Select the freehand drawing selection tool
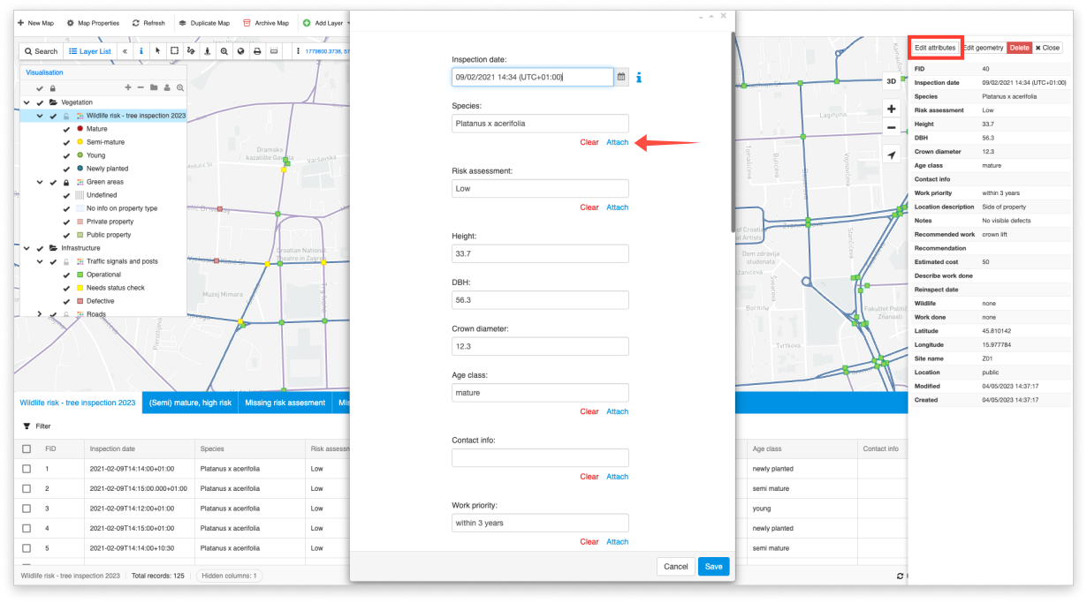Image resolution: width=1087 pixels, height=603 pixels. pos(191,51)
